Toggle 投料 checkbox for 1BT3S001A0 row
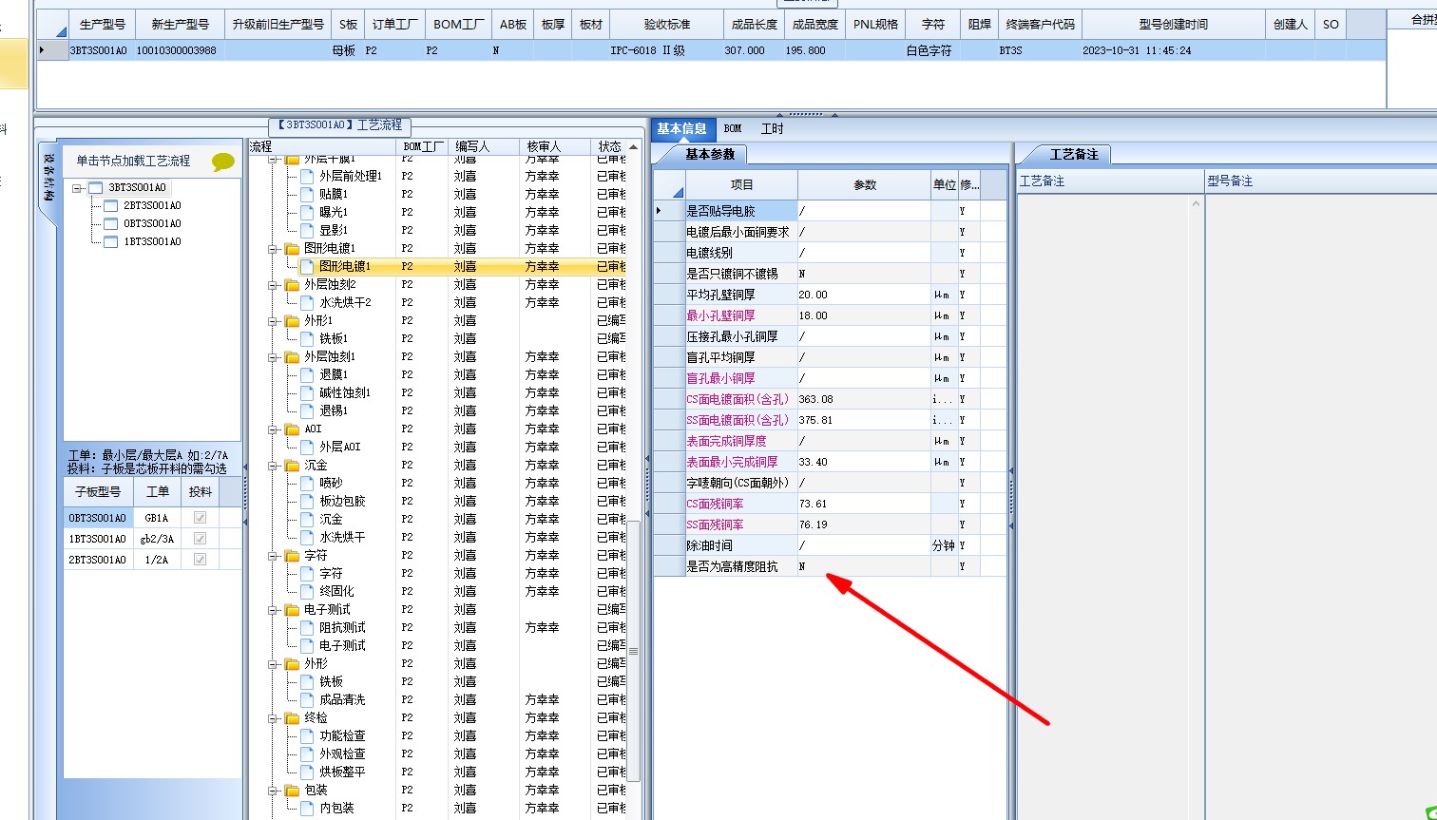The height and width of the screenshot is (820, 1437). pyautogui.click(x=200, y=539)
